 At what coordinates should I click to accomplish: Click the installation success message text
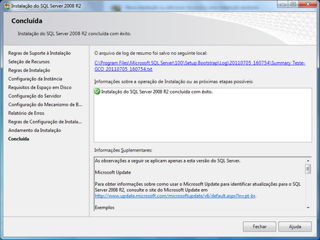(157, 92)
